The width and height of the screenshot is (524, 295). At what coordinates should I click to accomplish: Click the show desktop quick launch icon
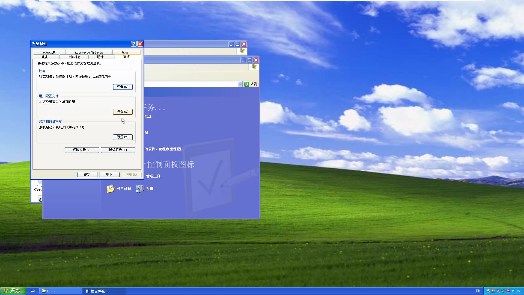[33, 291]
